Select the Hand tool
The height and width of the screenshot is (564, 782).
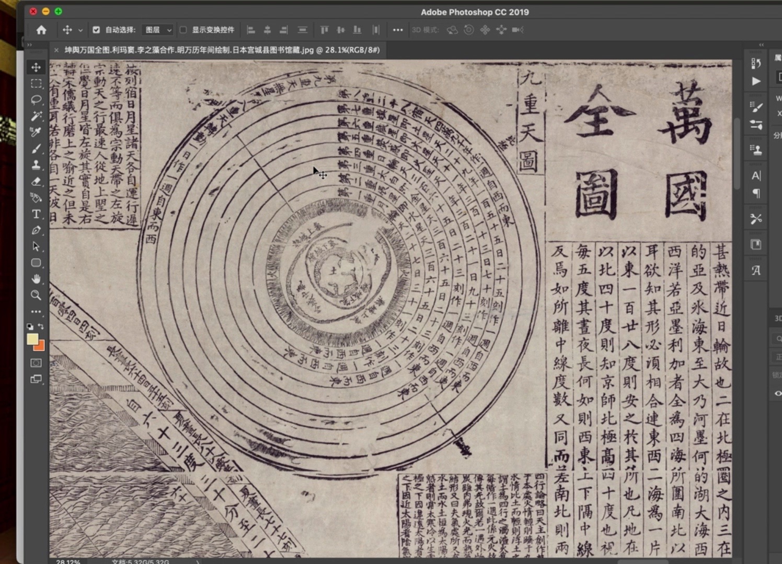(36, 279)
